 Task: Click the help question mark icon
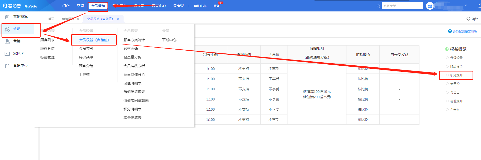450,31
